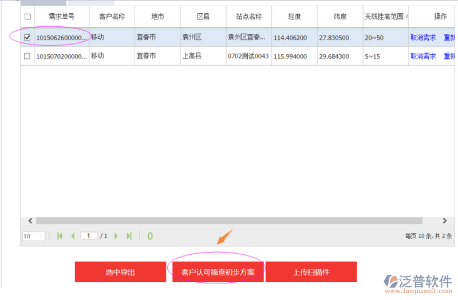Screen dimensions: 458x300
Task: Toggle the select-all checkbox in header
Action: (x=27, y=17)
